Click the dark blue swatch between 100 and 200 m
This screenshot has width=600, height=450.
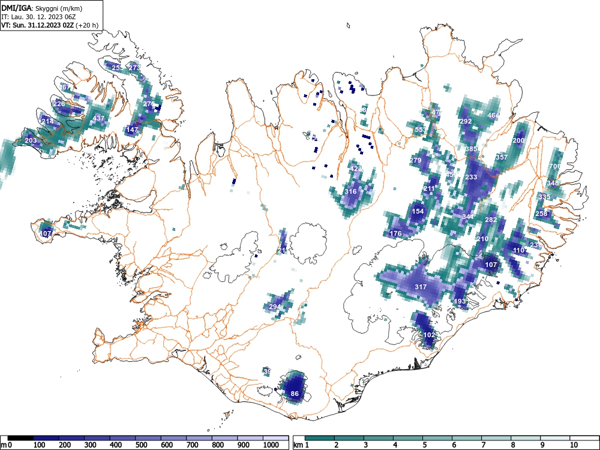click(46, 437)
